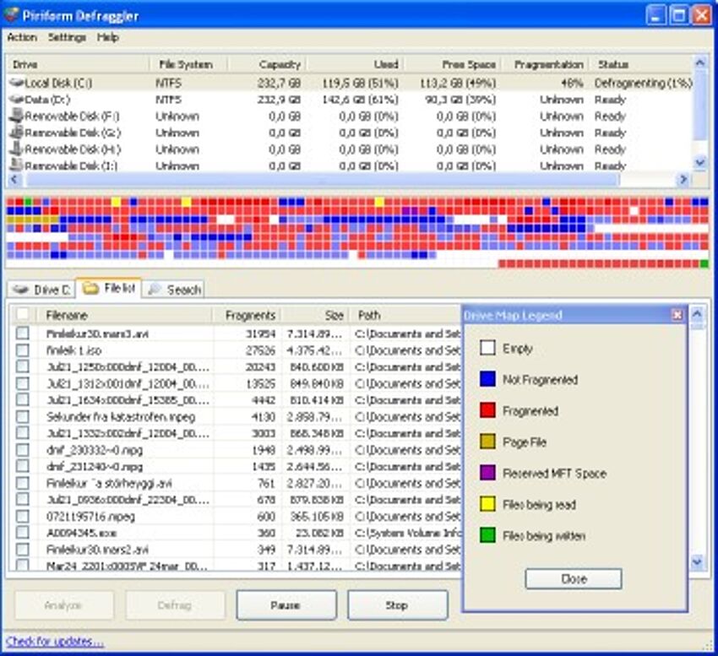Close the Drive Map Legend panel
This screenshot has width=718, height=656.
coord(677,315)
